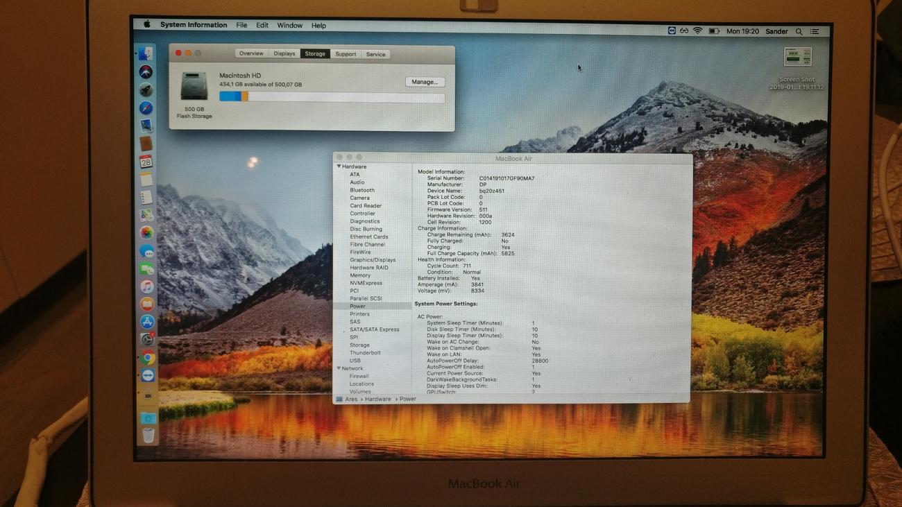
Task: Click the TeamViewer menu bar icon
Action: (x=672, y=31)
